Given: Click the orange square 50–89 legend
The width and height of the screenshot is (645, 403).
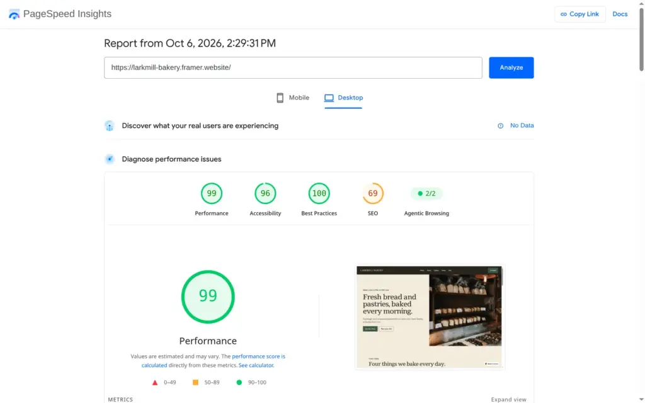Looking at the screenshot, I should pyautogui.click(x=206, y=382).
